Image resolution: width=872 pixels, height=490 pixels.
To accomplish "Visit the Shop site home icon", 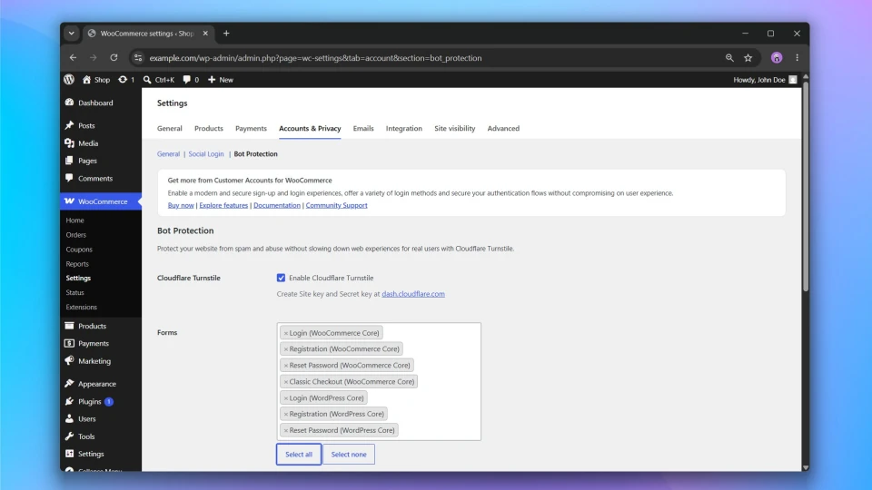I will [87, 80].
